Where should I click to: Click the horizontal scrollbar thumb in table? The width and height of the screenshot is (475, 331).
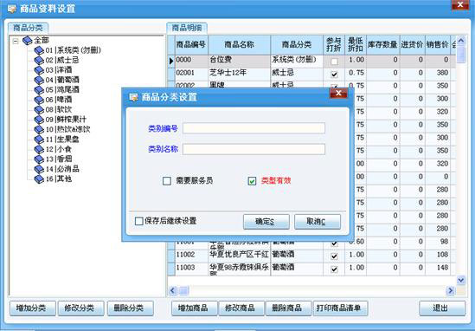pyautogui.click(x=184, y=290)
